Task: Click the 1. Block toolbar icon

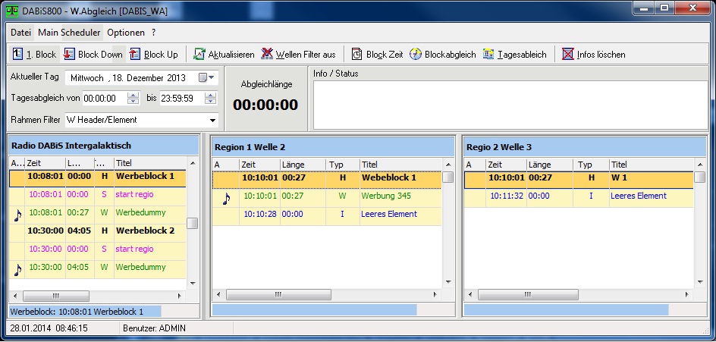Action: (18, 55)
